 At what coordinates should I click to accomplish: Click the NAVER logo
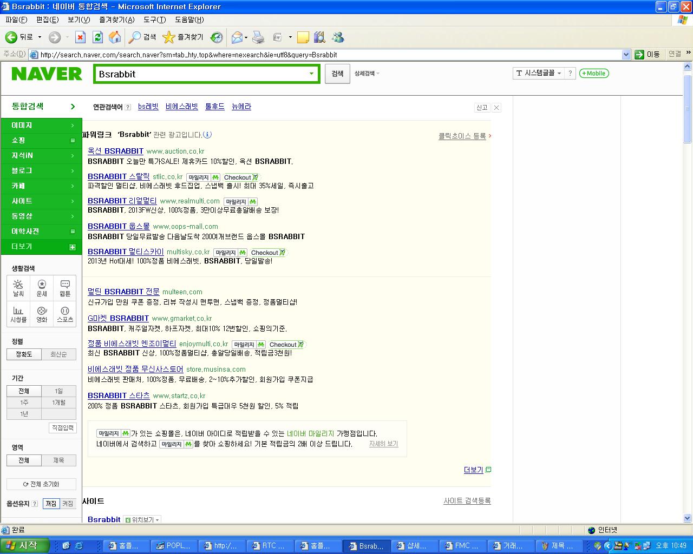[x=47, y=74]
